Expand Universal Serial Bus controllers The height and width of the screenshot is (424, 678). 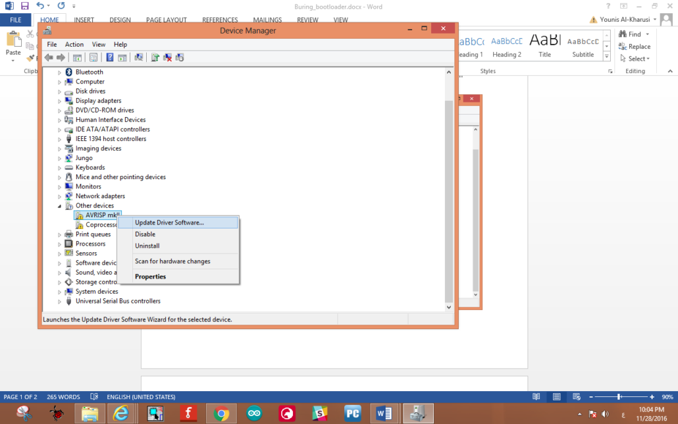(x=60, y=302)
